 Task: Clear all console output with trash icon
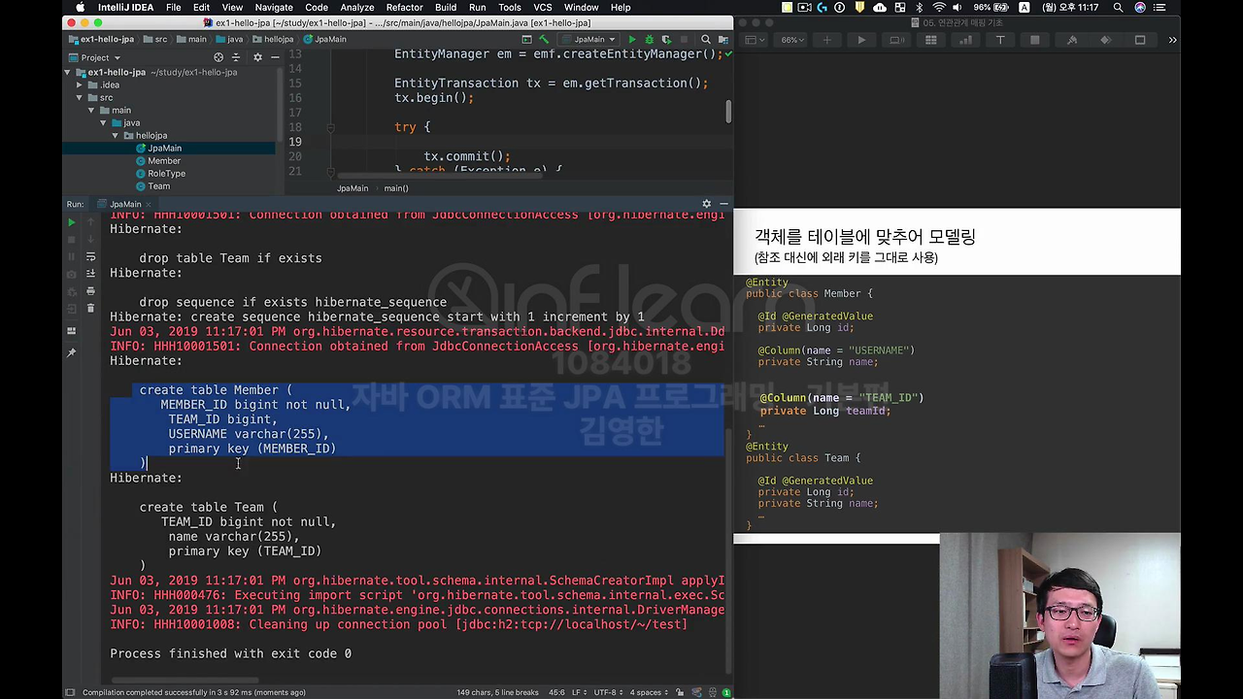pos(90,309)
